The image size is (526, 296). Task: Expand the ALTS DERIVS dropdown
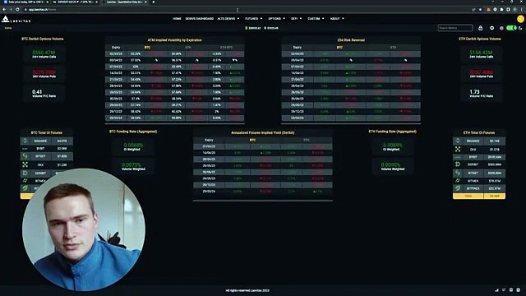point(228,18)
